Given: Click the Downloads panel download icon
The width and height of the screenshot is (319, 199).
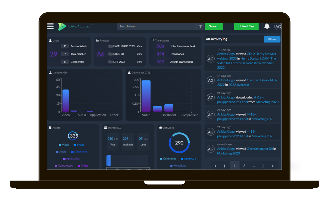Looking at the screenshot, I should point(129,73).
